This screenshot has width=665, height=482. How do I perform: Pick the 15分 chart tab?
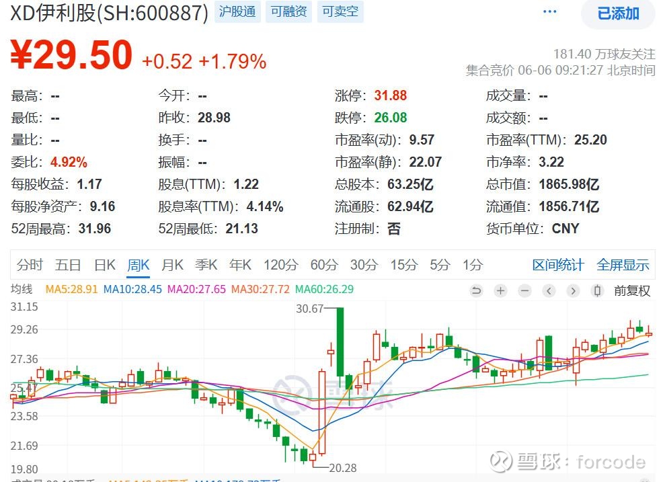point(403,265)
